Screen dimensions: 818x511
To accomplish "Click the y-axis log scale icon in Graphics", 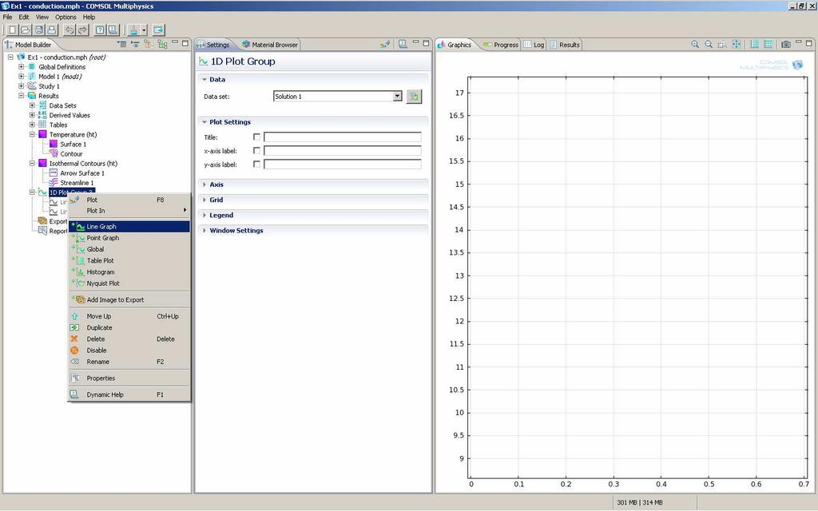I will pos(768,45).
